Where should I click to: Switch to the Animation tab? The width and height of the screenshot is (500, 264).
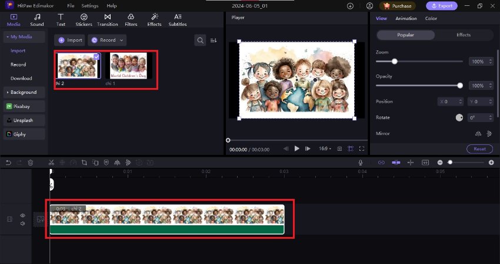pyautogui.click(x=406, y=18)
